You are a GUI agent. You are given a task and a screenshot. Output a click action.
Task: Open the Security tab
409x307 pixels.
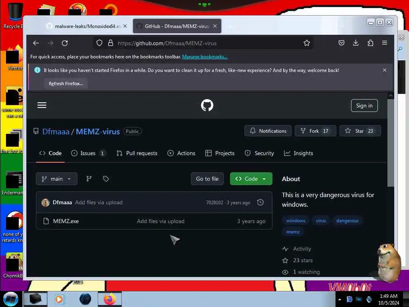(259, 153)
